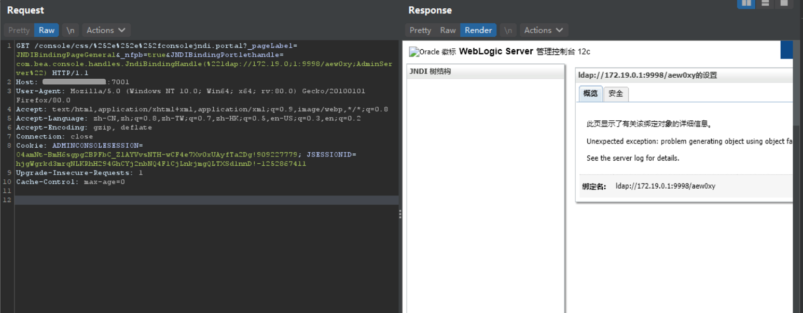Switch to top-bottom stacked layout
The height and width of the screenshot is (313, 803).
point(765,3)
